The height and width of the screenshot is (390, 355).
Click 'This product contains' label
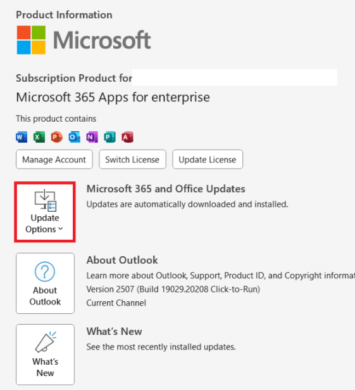click(56, 119)
